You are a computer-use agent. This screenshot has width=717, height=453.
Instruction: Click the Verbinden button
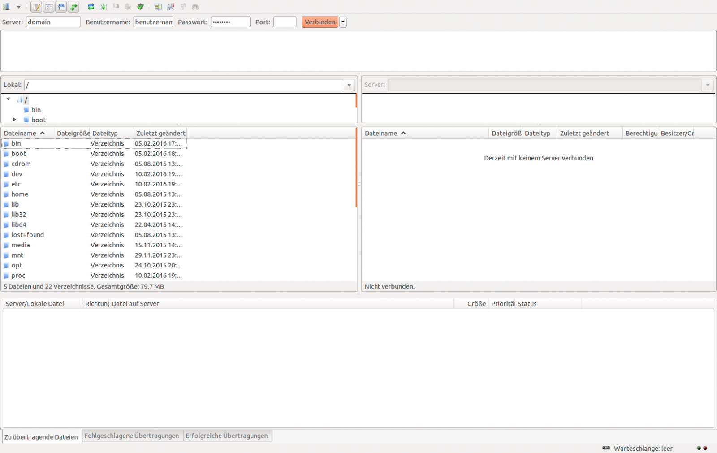[x=320, y=22]
